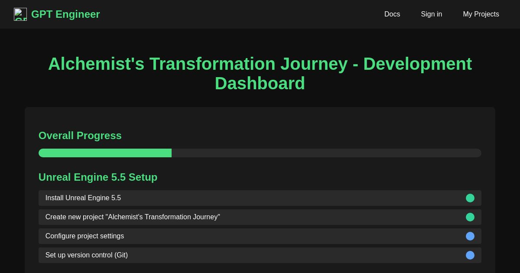Click the Sign in button
520x273 pixels.
click(x=432, y=14)
